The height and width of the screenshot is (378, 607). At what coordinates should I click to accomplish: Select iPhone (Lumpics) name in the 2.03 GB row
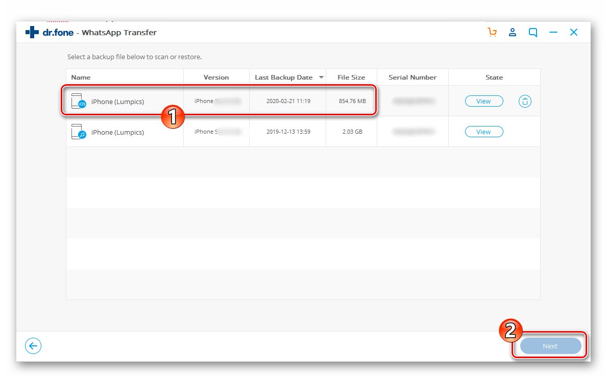pos(118,132)
